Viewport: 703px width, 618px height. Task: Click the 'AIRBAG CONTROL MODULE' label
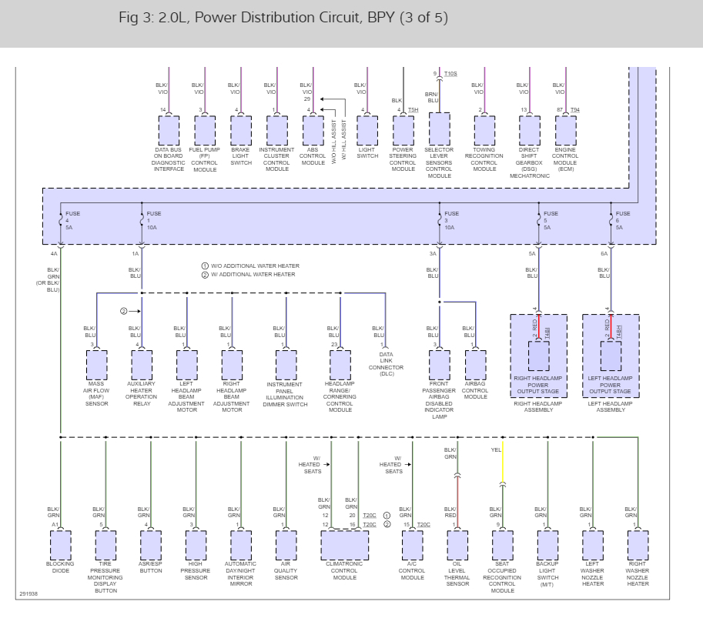point(475,390)
